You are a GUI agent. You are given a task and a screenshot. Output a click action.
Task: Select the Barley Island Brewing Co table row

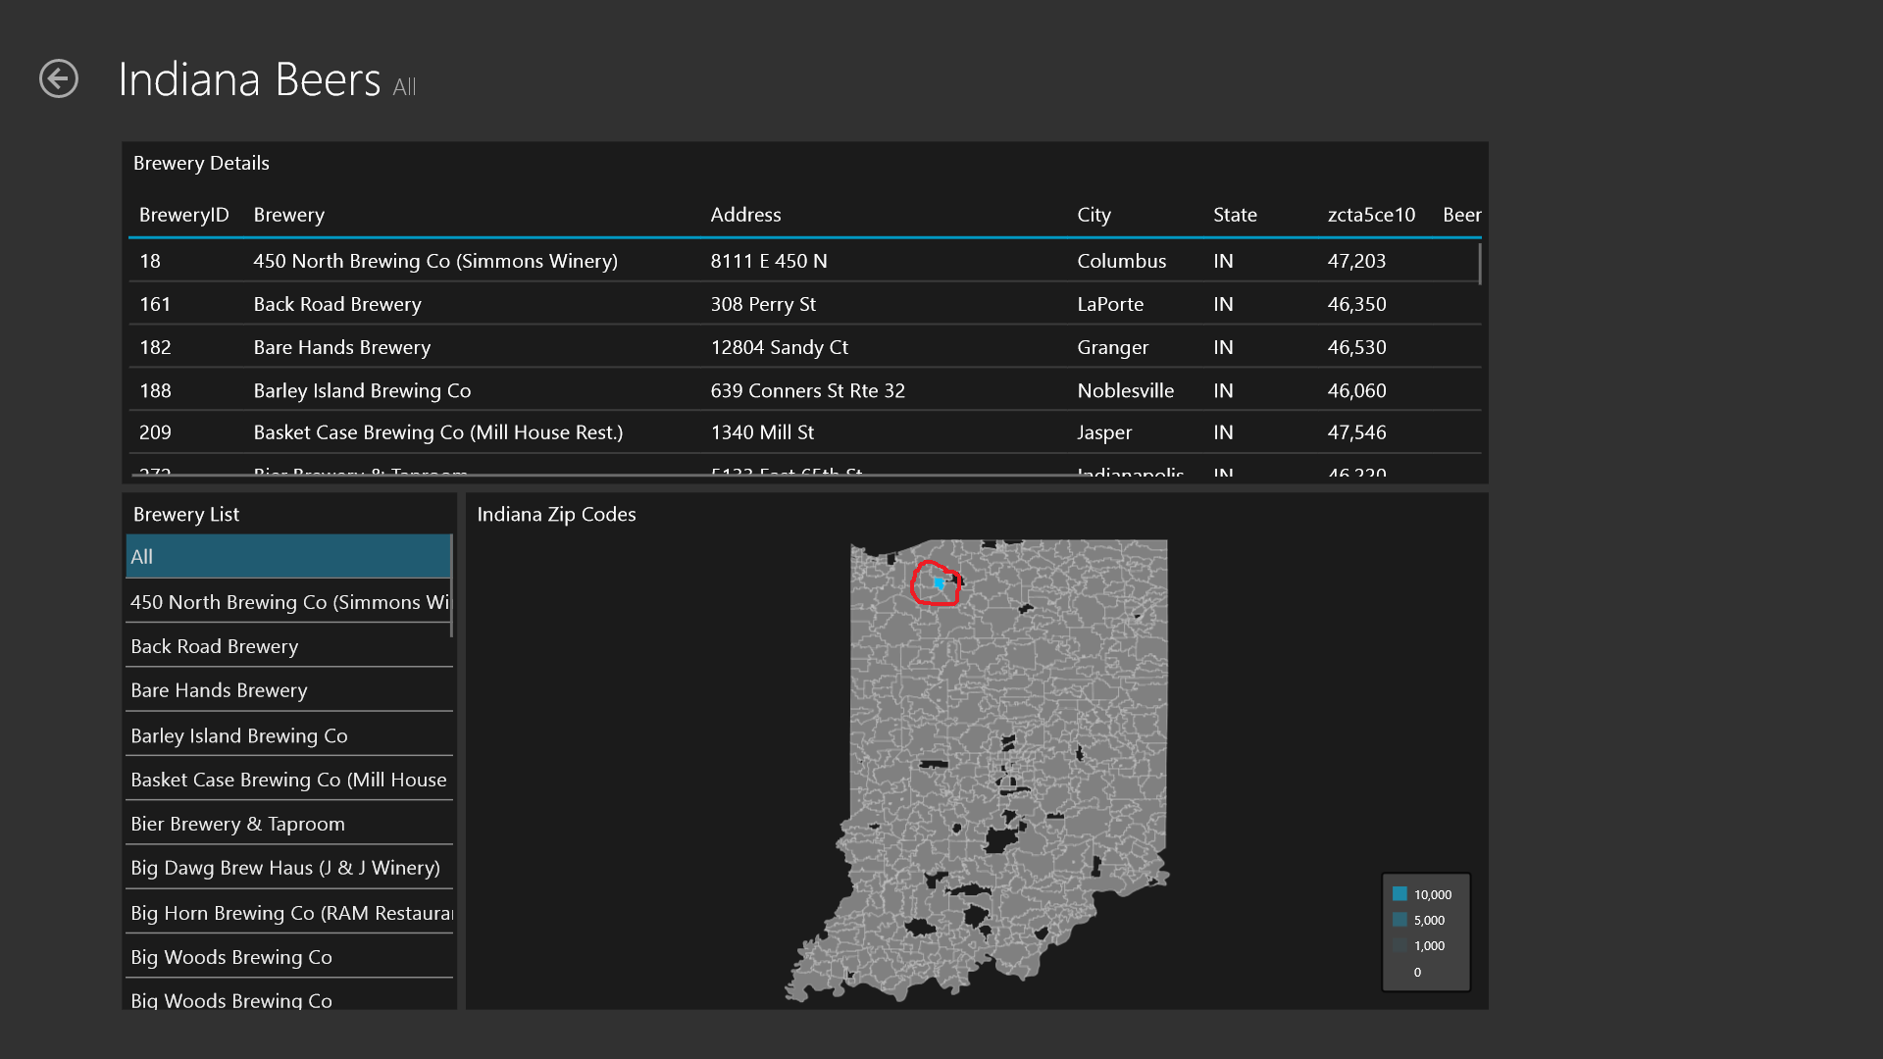tap(361, 390)
